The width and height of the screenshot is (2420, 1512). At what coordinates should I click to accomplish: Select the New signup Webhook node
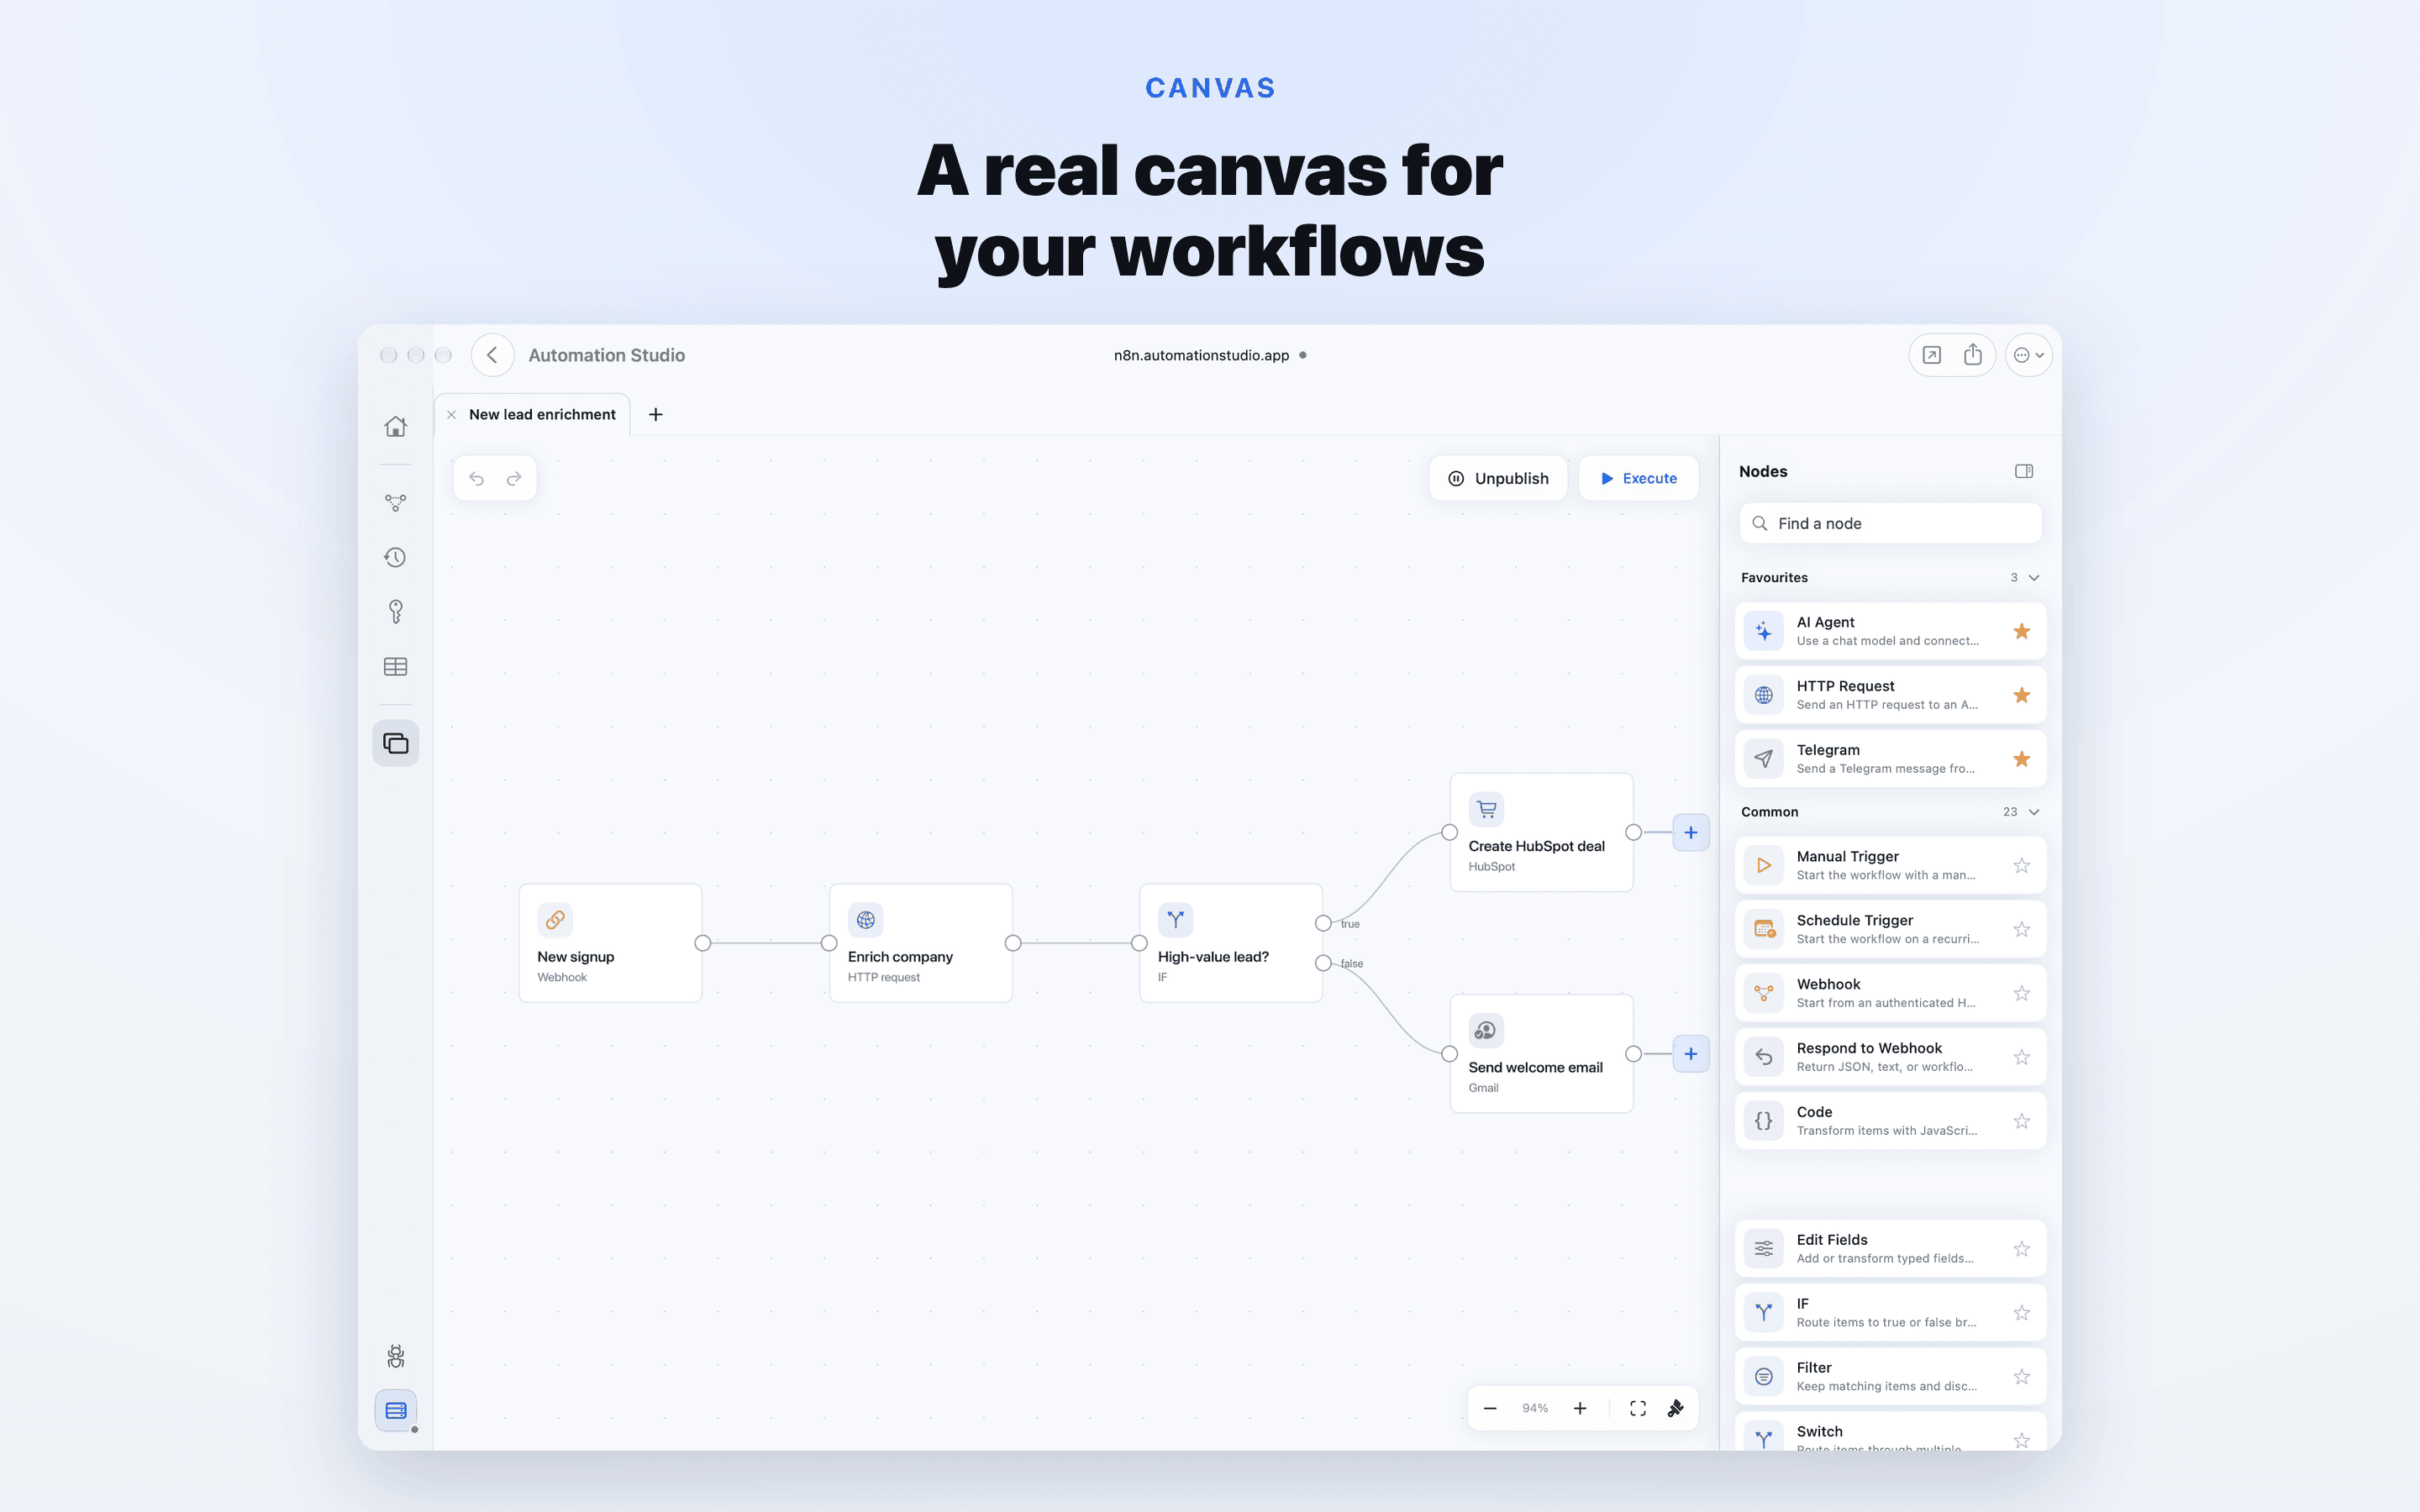(610, 943)
